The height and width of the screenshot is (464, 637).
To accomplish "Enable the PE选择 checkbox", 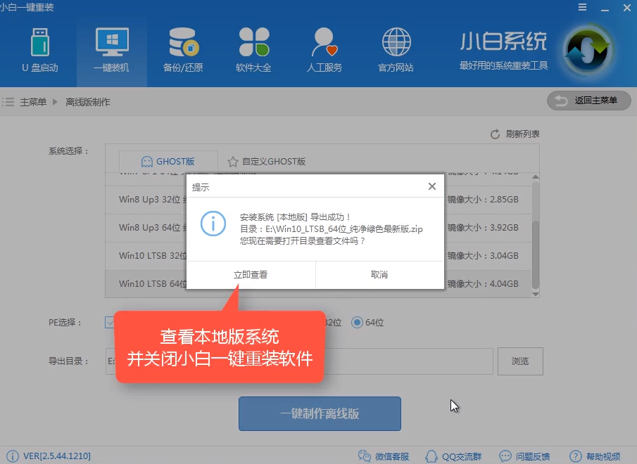I will click(x=112, y=322).
